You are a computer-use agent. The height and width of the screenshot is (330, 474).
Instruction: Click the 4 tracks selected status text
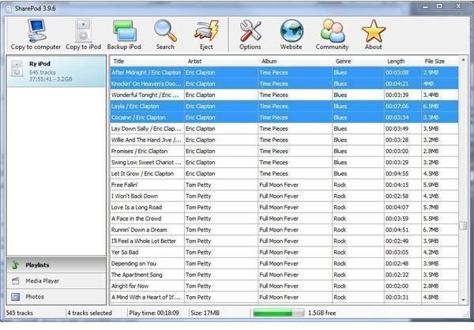coord(89,313)
